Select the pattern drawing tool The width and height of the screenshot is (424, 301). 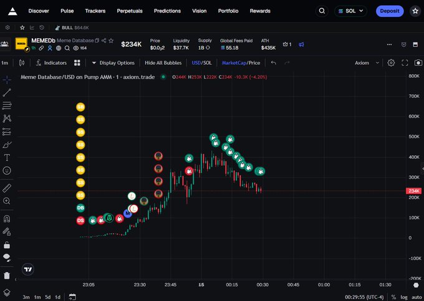pyautogui.click(x=7, y=118)
